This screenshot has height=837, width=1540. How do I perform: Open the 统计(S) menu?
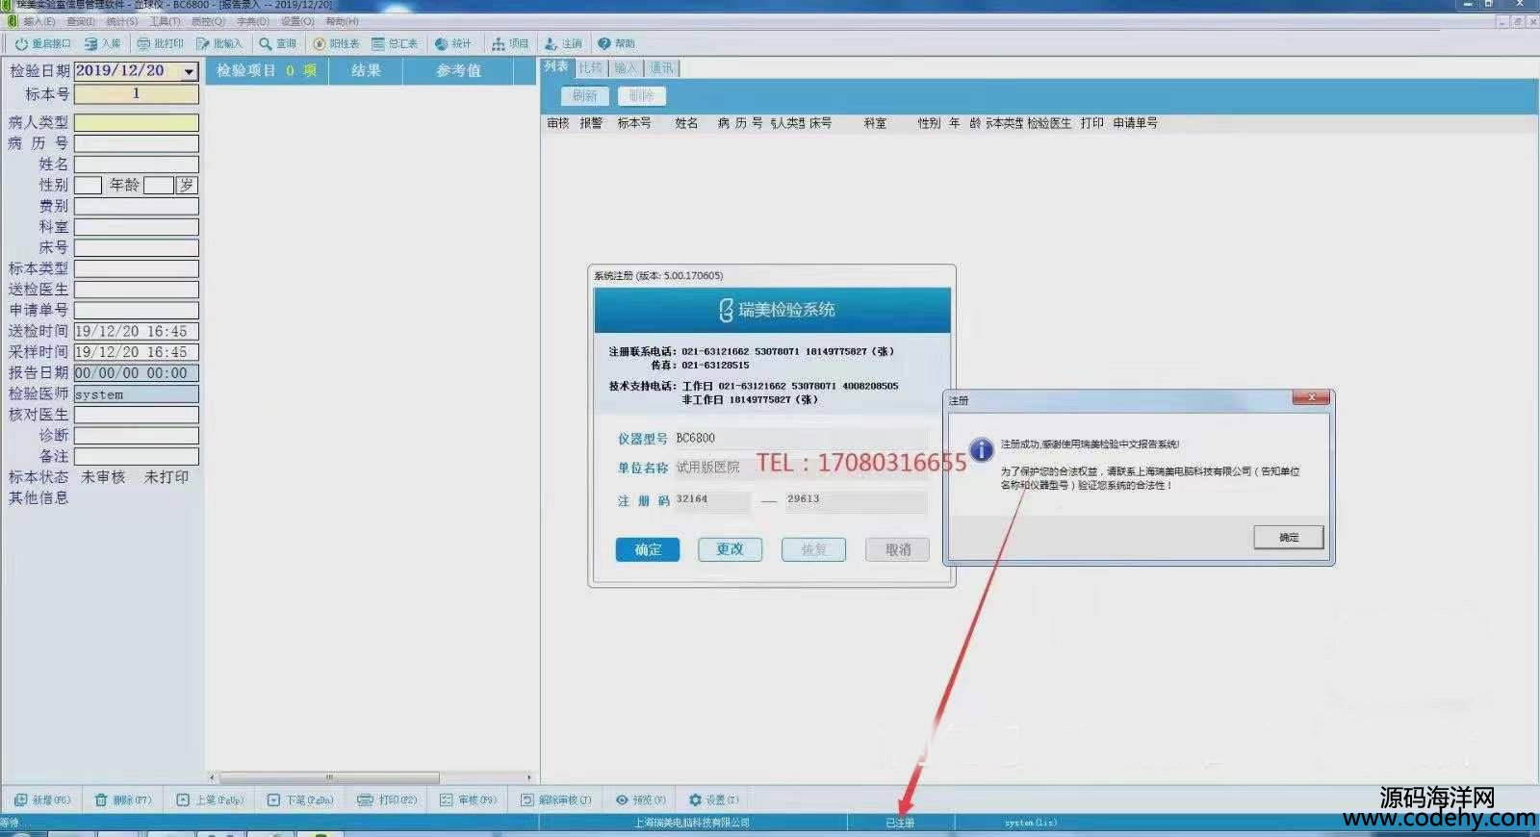click(122, 21)
